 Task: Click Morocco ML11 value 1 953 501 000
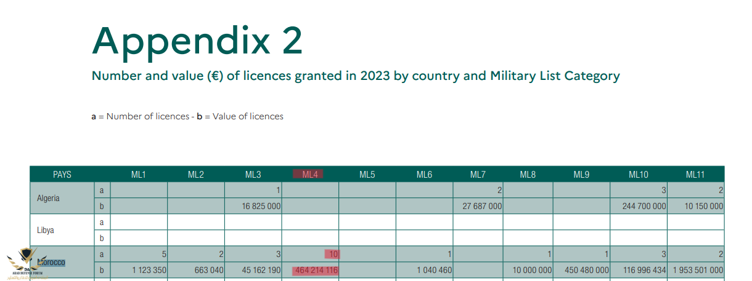pyautogui.click(x=698, y=270)
